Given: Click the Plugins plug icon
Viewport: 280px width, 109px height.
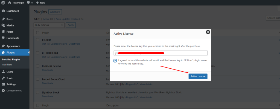Looking at the screenshot, I should (x=3, y=53).
